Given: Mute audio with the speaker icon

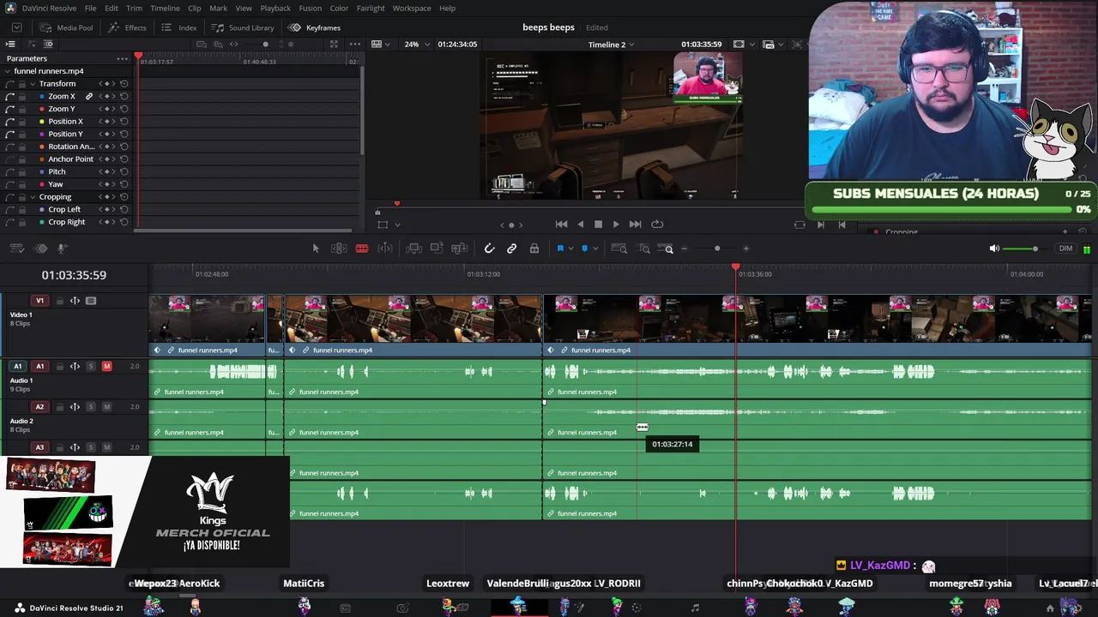Looking at the screenshot, I should [994, 249].
